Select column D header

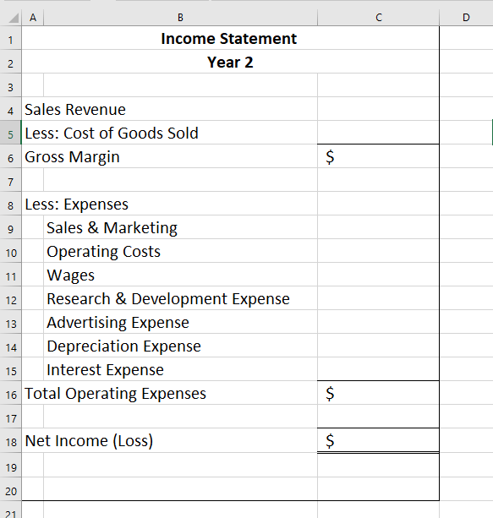[x=466, y=18]
